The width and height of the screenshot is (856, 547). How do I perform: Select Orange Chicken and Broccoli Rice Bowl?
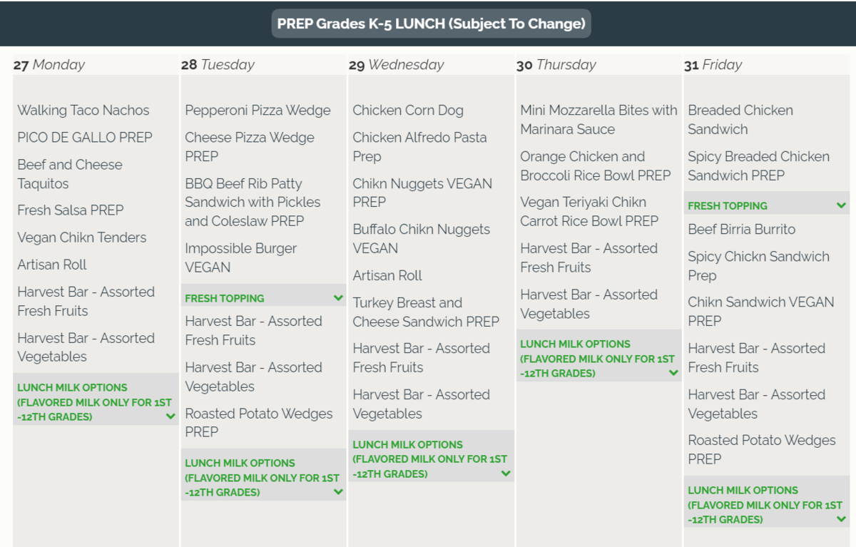(x=595, y=165)
